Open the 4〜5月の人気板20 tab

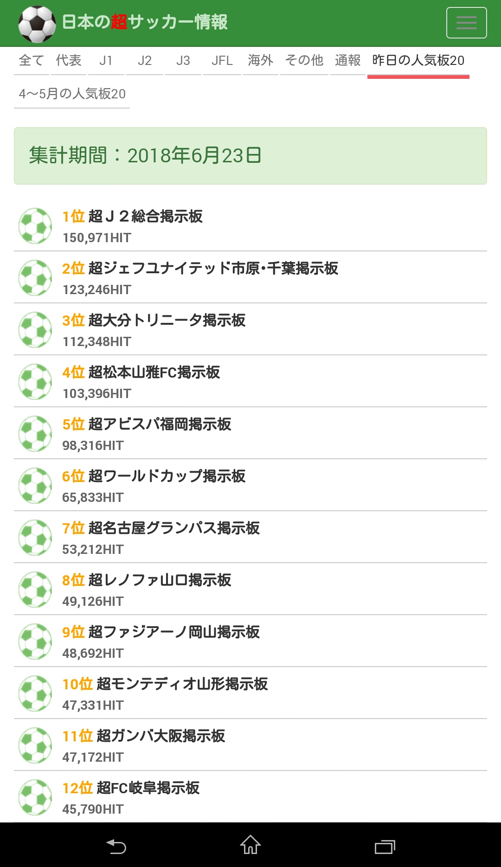72,94
